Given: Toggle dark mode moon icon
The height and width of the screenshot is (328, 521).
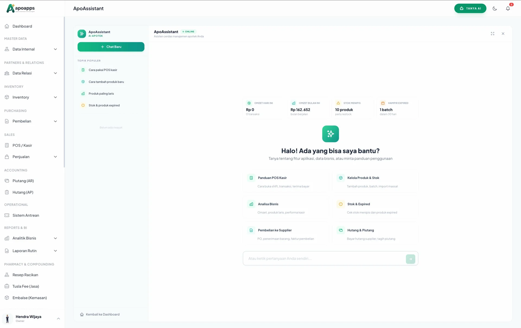Looking at the screenshot, I should click(x=495, y=8).
